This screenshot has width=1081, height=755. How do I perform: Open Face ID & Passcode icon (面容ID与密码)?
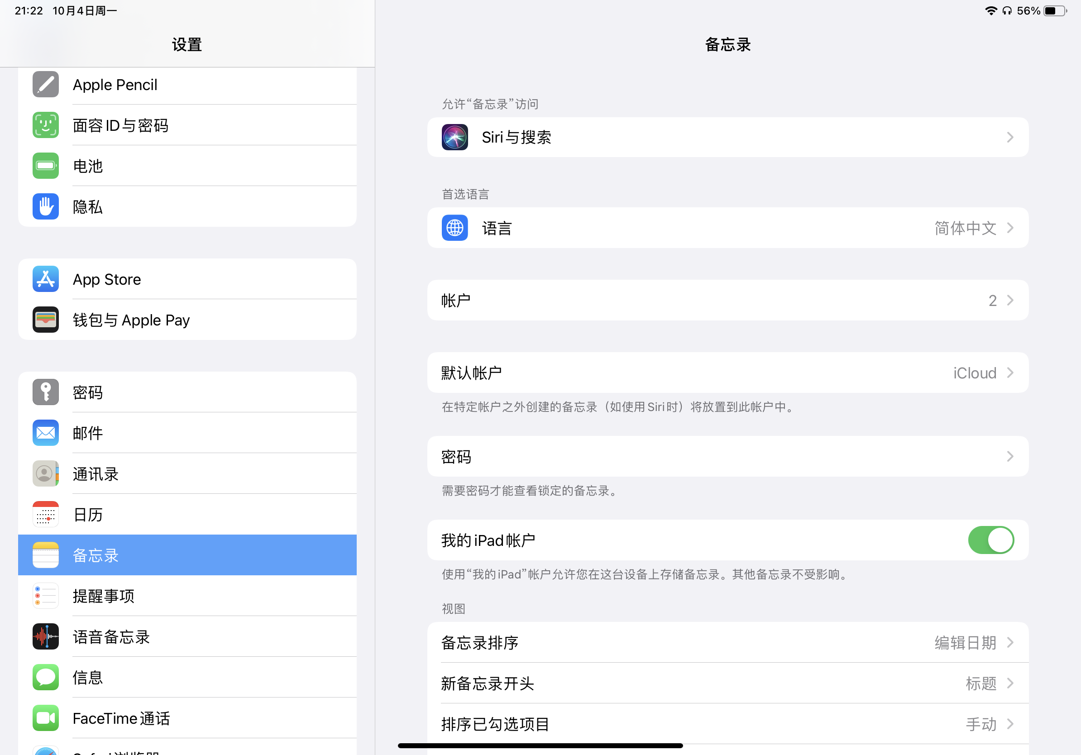point(46,125)
